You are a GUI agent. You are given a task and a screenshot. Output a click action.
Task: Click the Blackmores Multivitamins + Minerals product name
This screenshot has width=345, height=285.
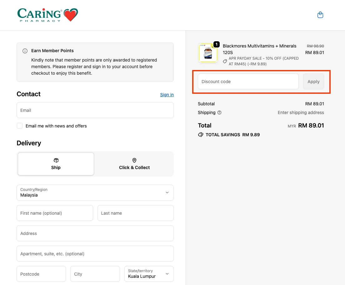[259, 49]
